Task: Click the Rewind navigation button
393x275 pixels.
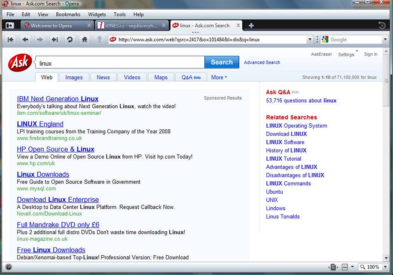Action: point(11,40)
